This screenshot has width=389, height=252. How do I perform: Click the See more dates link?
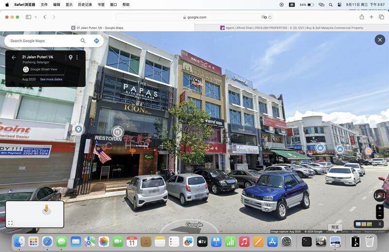(51, 79)
